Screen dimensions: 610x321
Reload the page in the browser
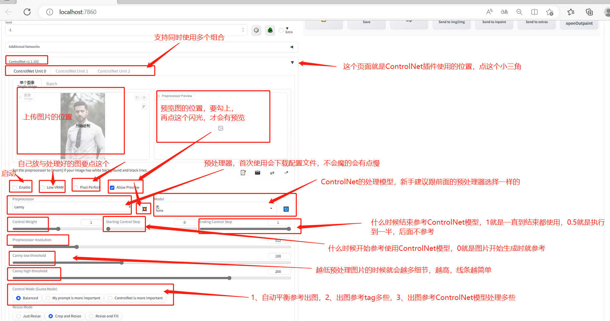27,12
